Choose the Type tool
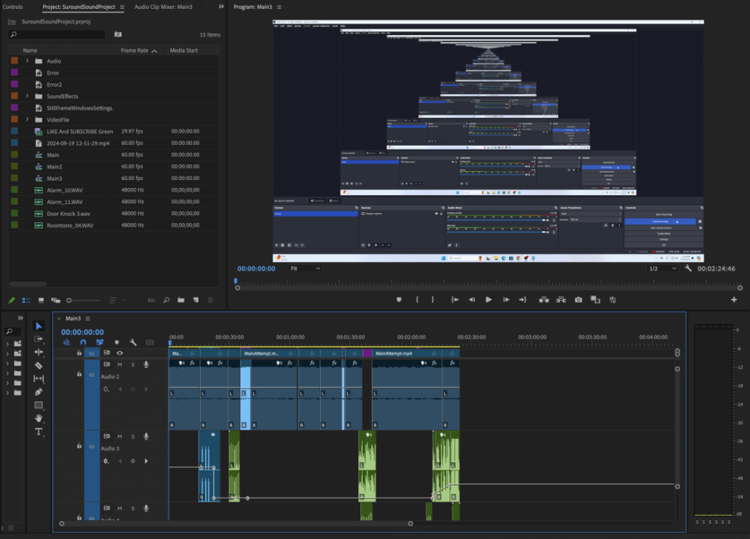 39,431
